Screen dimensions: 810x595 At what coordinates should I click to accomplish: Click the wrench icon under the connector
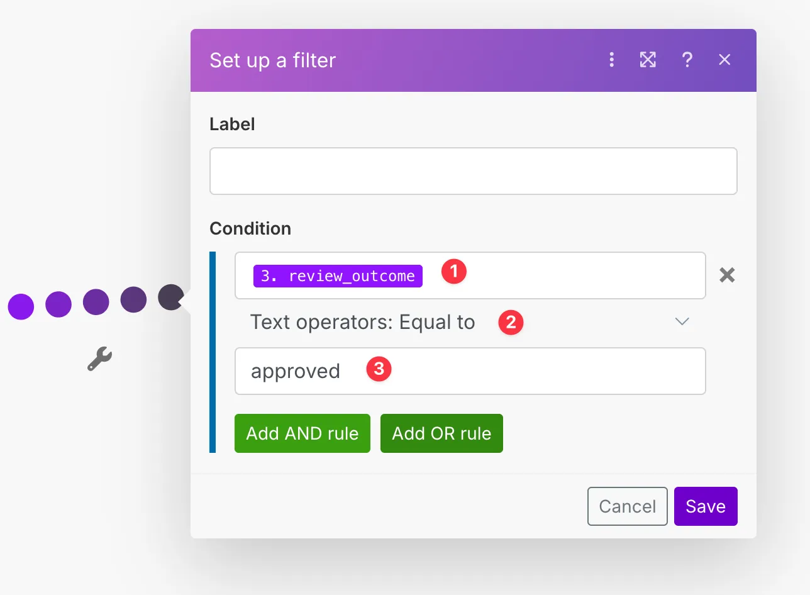click(99, 359)
